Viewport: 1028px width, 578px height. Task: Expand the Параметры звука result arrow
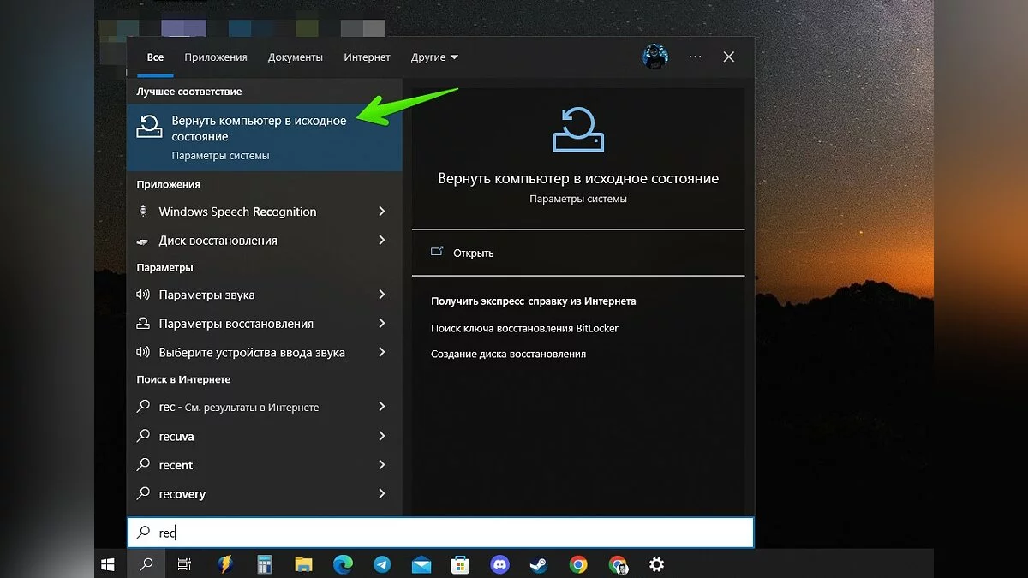point(381,295)
